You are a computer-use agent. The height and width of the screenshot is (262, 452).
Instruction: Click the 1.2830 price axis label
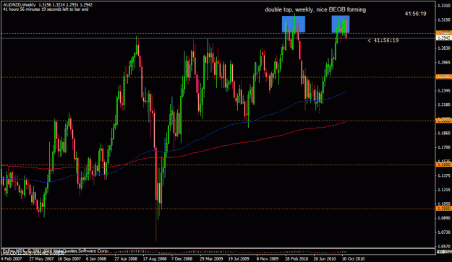click(444, 48)
